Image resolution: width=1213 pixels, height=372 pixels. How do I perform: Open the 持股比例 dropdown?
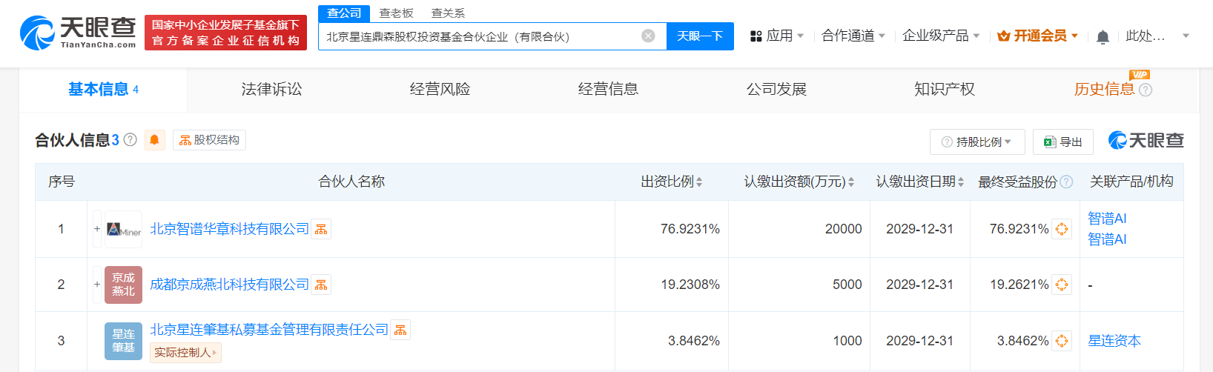coord(977,142)
